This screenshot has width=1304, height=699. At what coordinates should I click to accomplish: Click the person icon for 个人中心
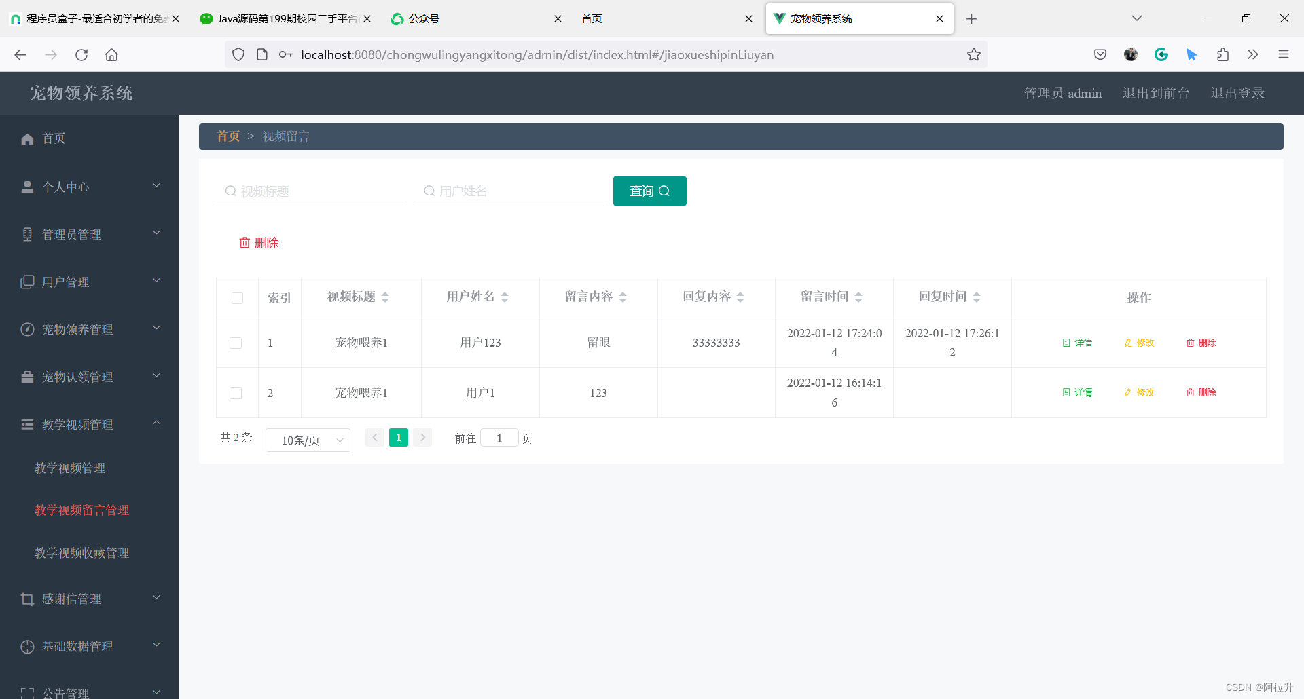click(x=27, y=187)
